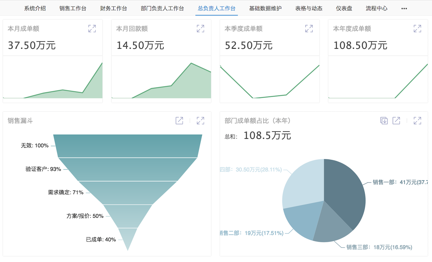Screen dimensions: 432x262
Task: Switch to the 财务工作台 tab
Action: (x=113, y=8)
